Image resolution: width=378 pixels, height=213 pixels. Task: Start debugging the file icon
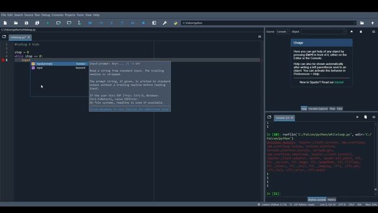[90, 23]
